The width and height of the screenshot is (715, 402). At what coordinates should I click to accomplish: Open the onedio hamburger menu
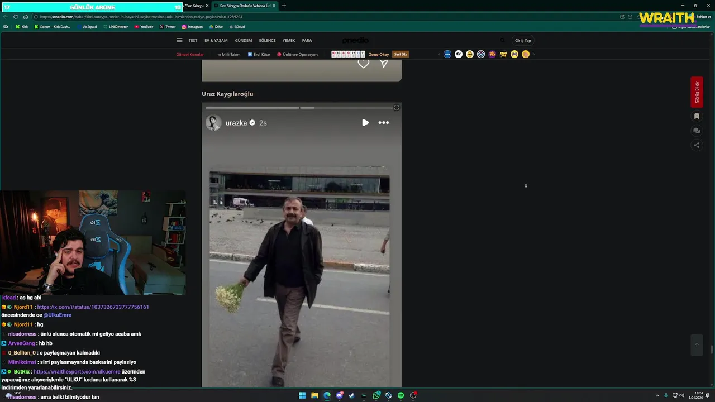click(179, 40)
